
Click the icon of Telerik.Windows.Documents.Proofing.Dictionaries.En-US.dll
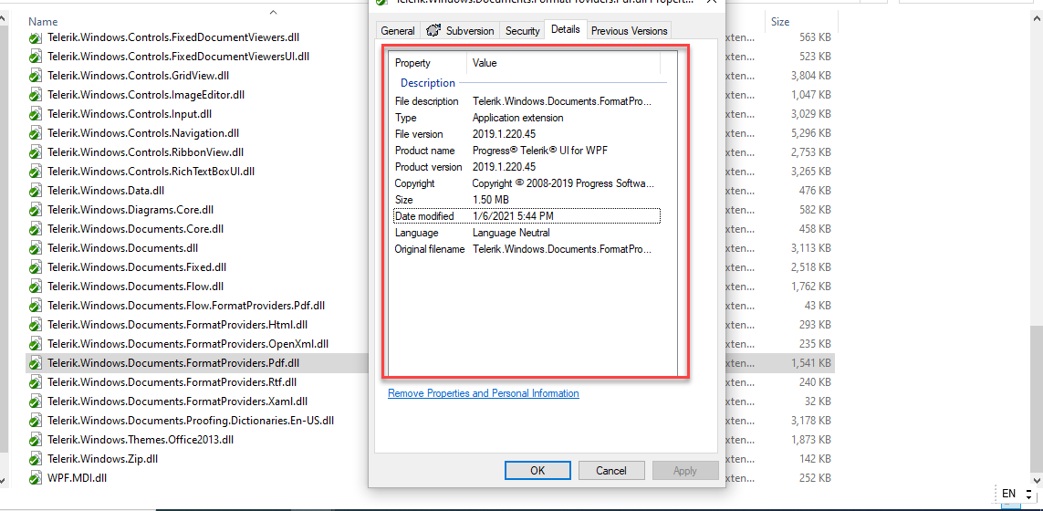point(36,422)
